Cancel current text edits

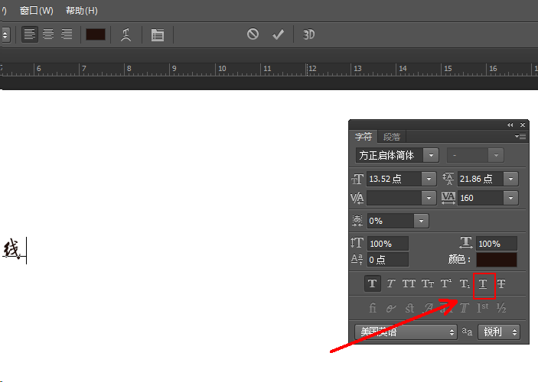click(x=253, y=34)
